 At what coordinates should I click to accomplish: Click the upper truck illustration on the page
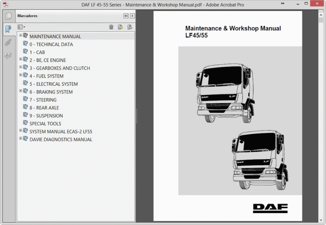pyautogui.click(x=225, y=93)
